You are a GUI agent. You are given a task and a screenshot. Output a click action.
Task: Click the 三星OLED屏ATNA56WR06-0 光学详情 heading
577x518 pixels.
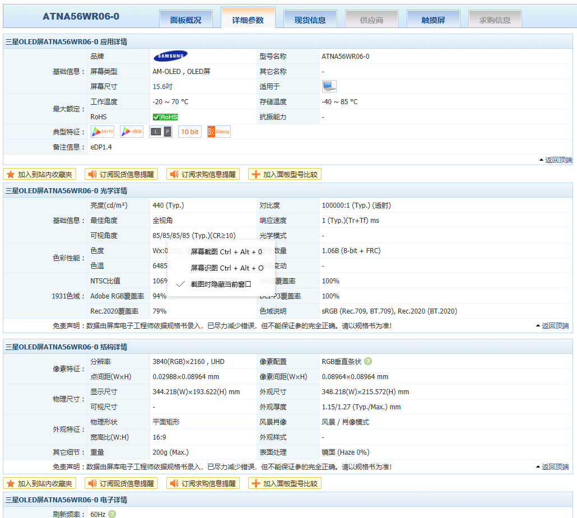(66, 190)
